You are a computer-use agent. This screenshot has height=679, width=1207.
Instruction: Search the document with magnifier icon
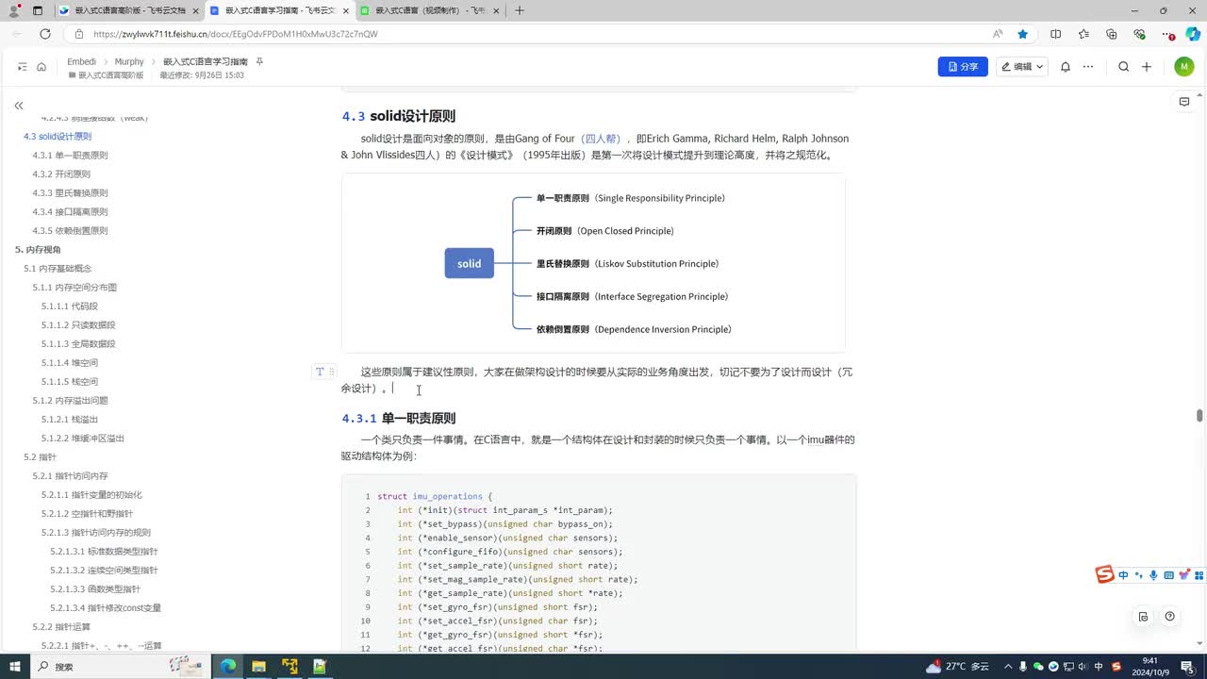pos(1124,67)
